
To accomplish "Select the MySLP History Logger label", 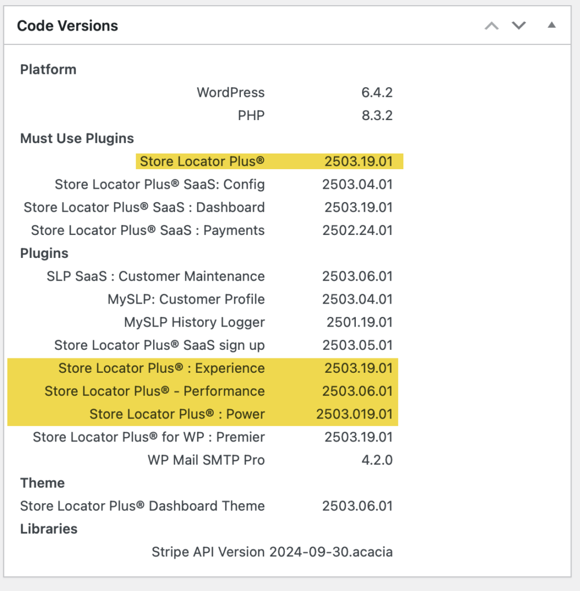I will coord(194,322).
